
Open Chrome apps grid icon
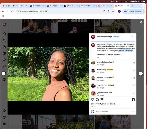(x=3, y=16)
